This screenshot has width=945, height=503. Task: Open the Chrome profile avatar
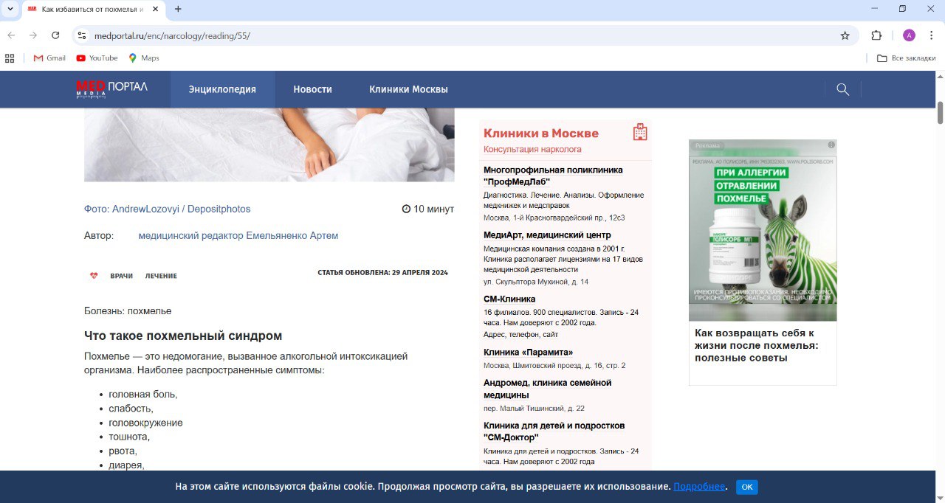coord(909,35)
